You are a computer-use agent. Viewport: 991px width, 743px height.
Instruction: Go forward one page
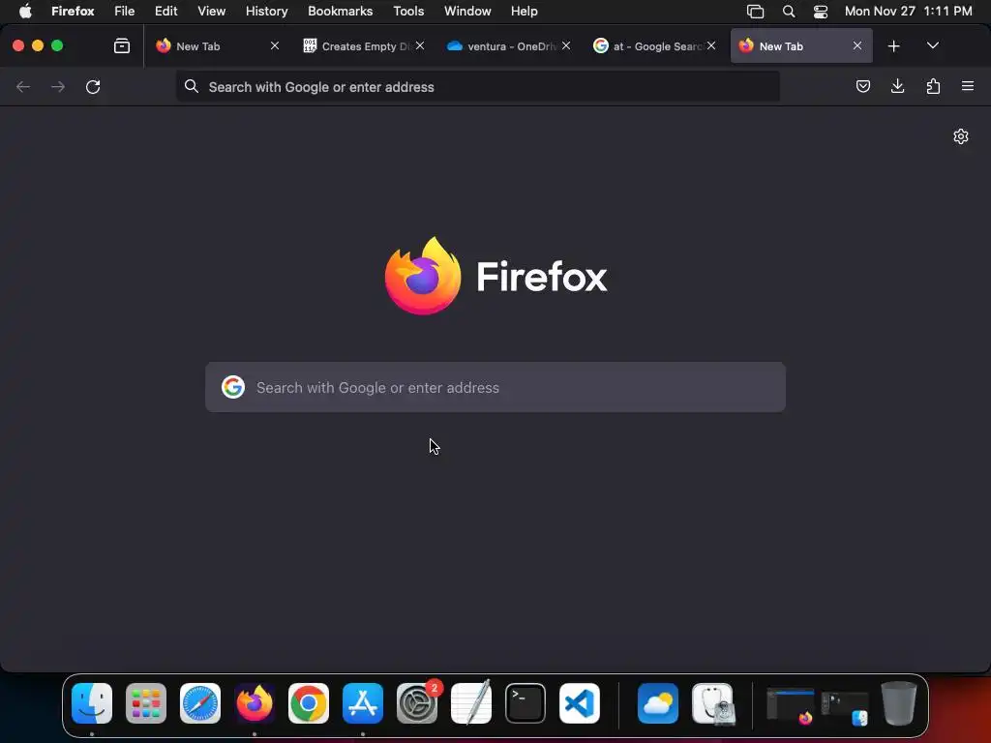coord(58,86)
